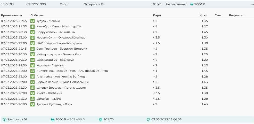Click football icon beside Сент-Трейден – Беерсхот-Вилрейк
The image size is (254, 124).
(x=32, y=49)
